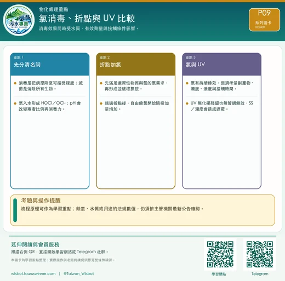Click the bullet text starting 消毒是把病原降至可接受程度
285x281 pixels.
point(51,86)
